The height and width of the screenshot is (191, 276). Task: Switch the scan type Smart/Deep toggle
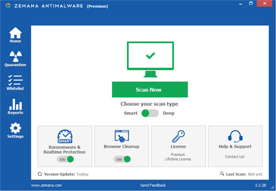tap(150, 113)
